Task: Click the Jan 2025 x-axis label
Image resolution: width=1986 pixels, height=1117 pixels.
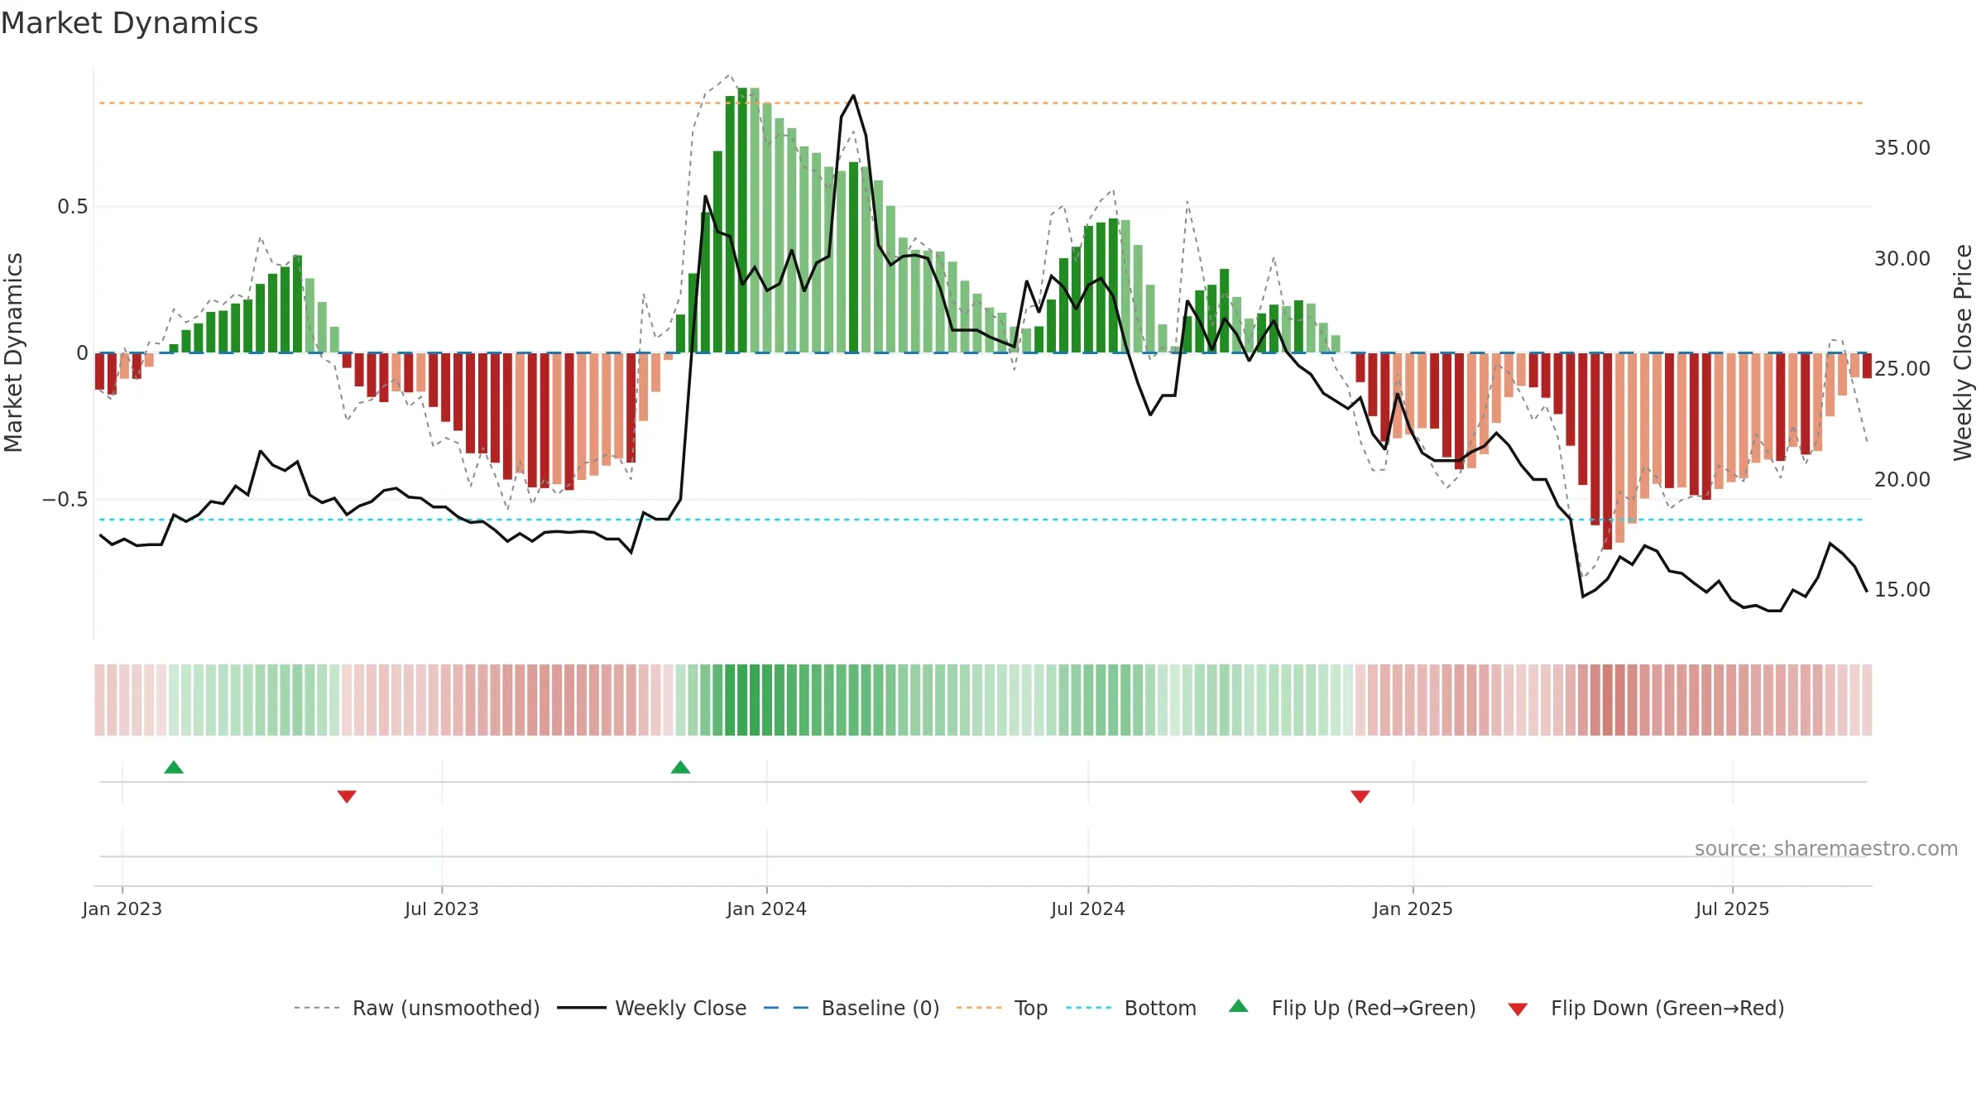Action: (1413, 908)
